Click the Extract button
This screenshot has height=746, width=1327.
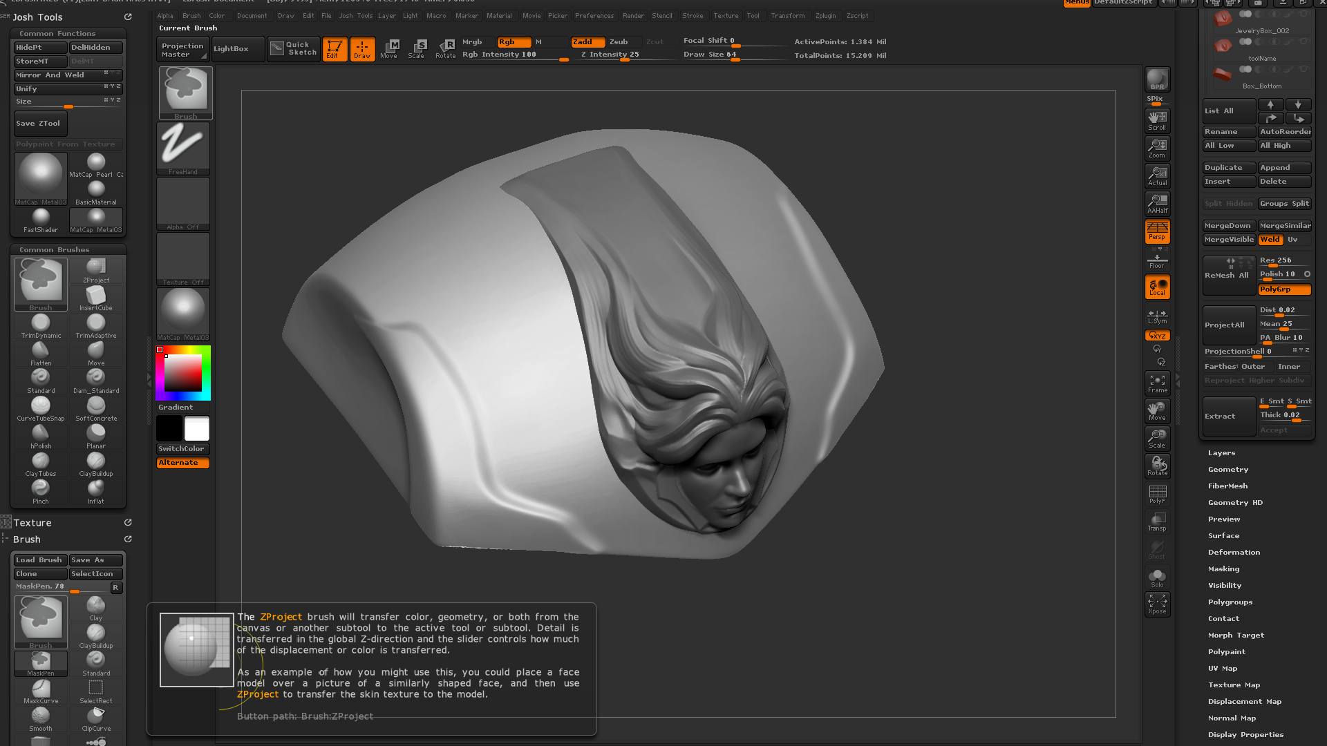point(1229,417)
